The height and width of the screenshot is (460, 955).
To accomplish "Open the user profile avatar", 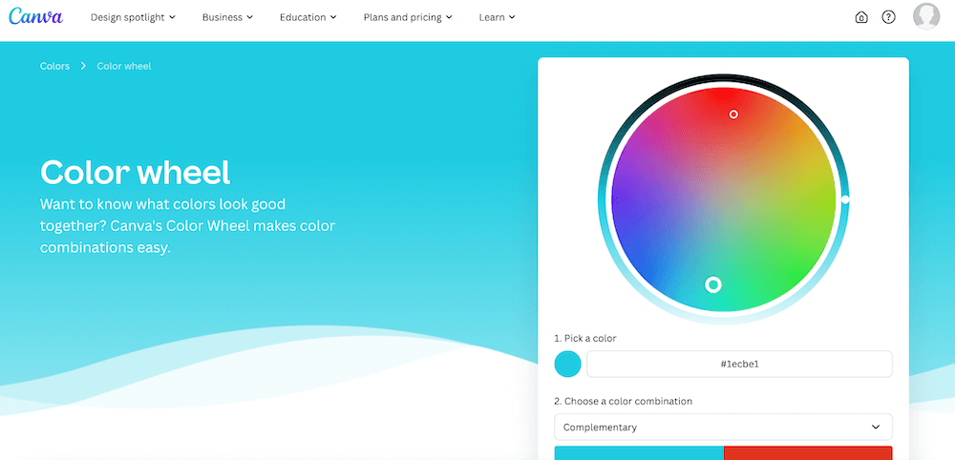I will tap(926, 16).
